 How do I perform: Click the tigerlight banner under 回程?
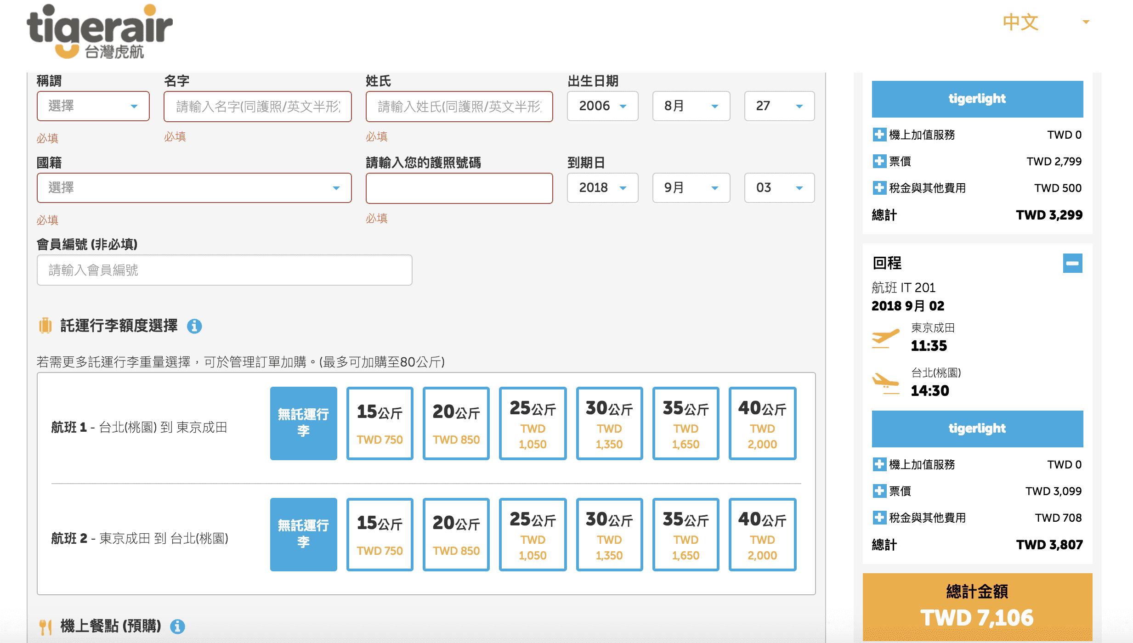(x=977, y=429)
